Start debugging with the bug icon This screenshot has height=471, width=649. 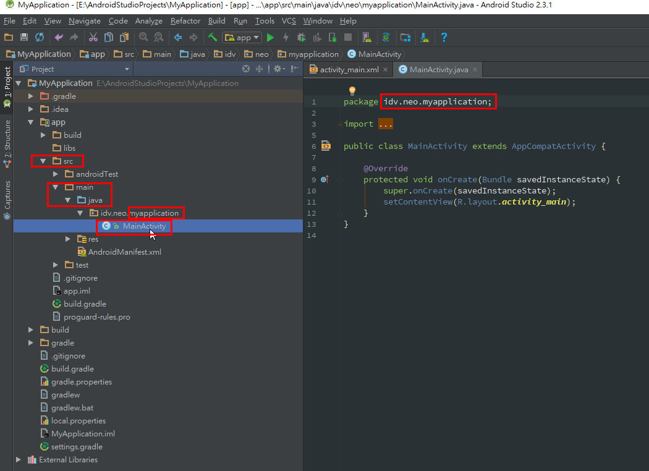(x=302, y=38)
